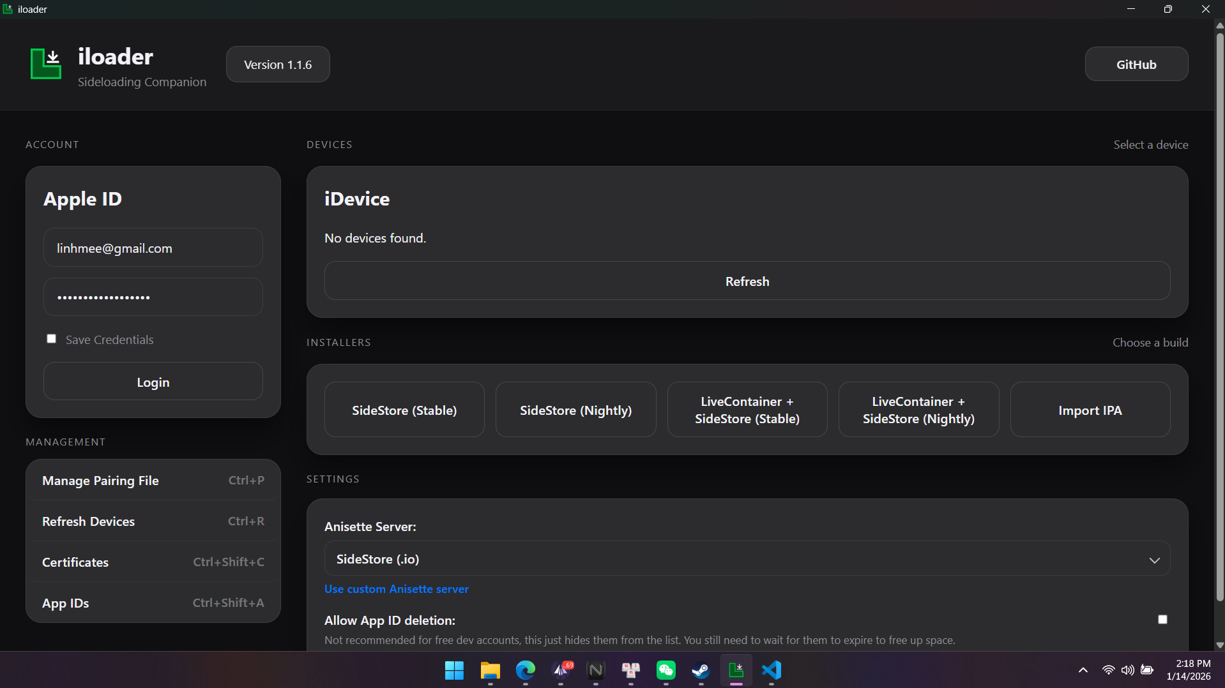Open Steam from the taskbar
1225x688 pixels.
click(701, 670)
